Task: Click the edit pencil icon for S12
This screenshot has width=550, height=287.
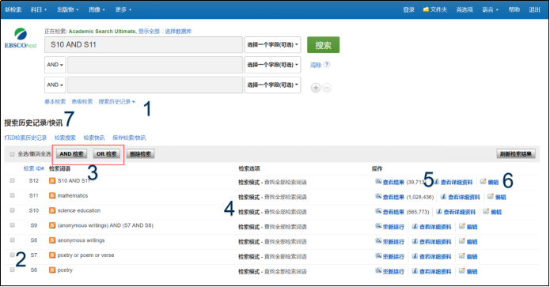Action: [483, 182]
